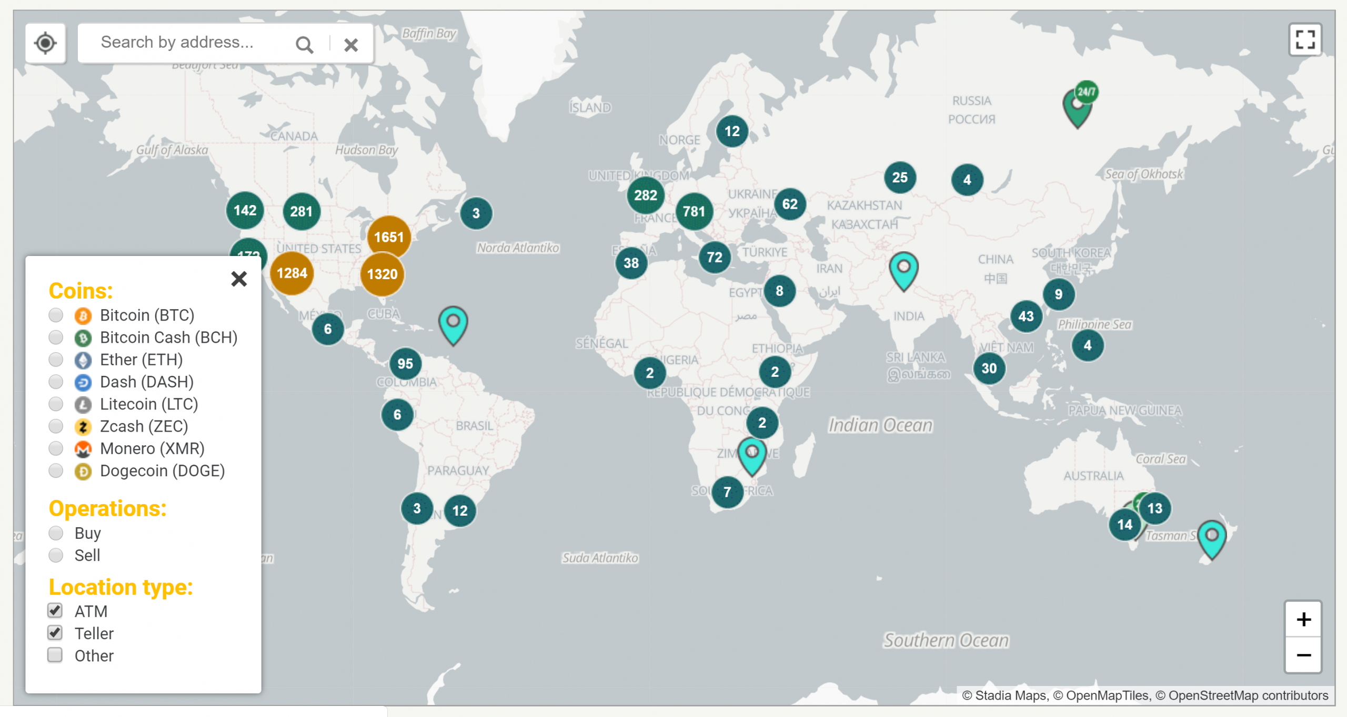Open the OpenMapTiles attribution link

coord(1108,695)
